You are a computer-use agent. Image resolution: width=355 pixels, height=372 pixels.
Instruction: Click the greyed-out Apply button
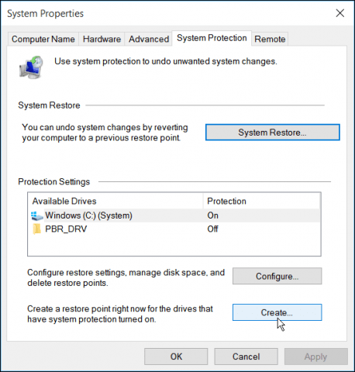click(x=316, y=356)
